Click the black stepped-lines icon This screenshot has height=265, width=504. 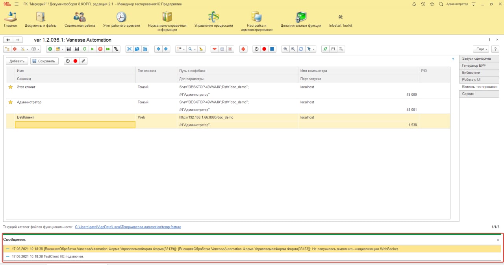[116, 49]
